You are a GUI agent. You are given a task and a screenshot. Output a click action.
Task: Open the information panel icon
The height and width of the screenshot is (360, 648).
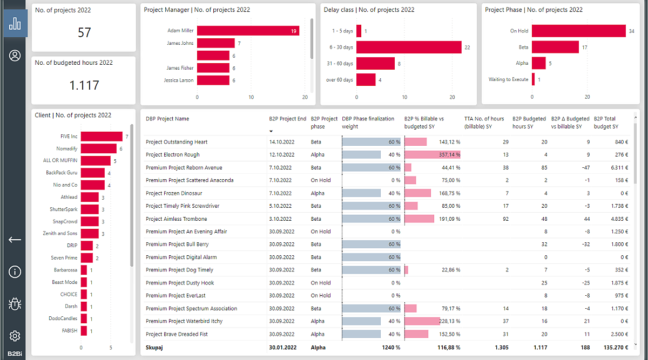[15, 271]
